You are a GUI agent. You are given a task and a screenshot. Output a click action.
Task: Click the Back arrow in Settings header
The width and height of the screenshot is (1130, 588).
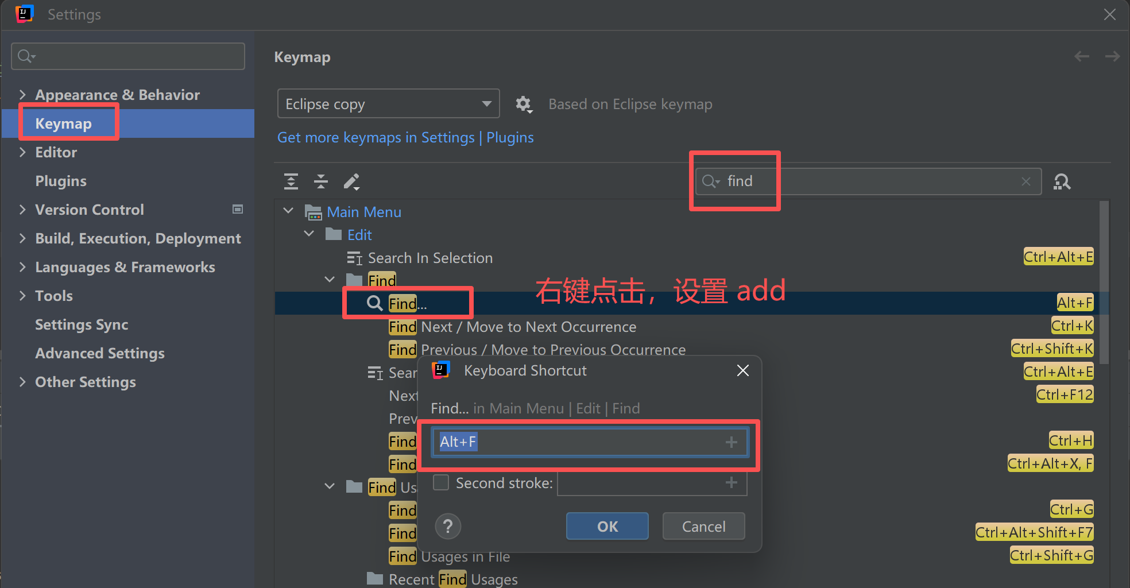(x=1082, y=56)
